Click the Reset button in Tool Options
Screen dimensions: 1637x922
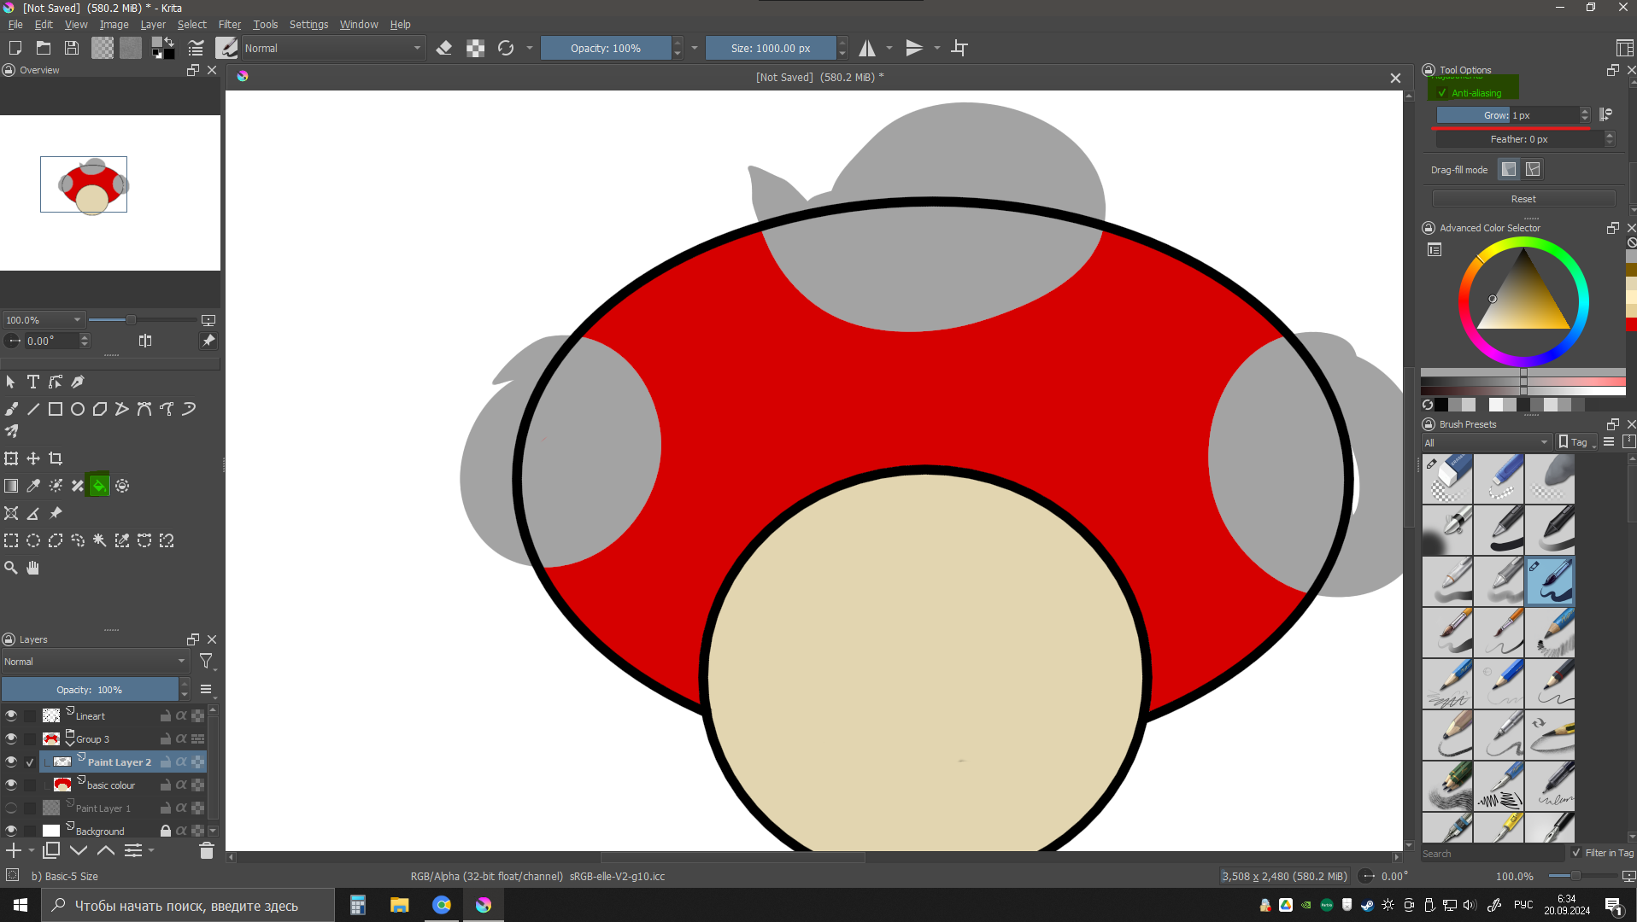click(x=1523, y=199)
